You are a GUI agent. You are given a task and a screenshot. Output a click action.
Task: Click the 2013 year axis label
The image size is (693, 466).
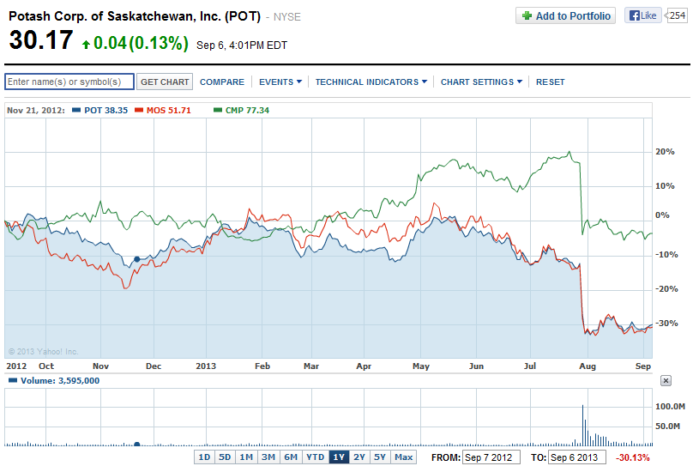[x=206, y=366]
